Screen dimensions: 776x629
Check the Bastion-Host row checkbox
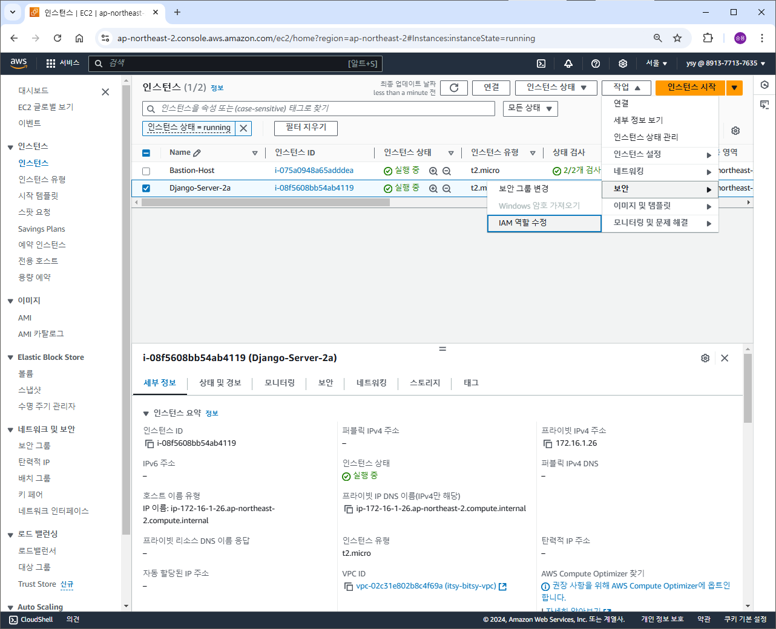point(146,171)
